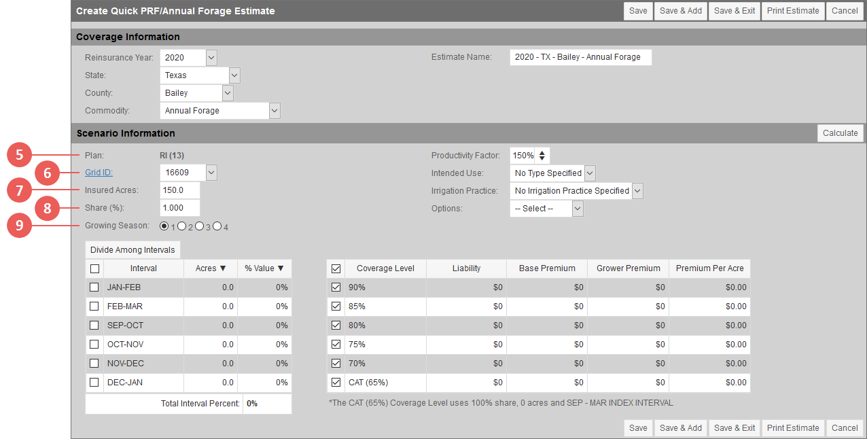The image size is (867, 439).
Task: Click the Grid ID link
Action: [99, 172]
